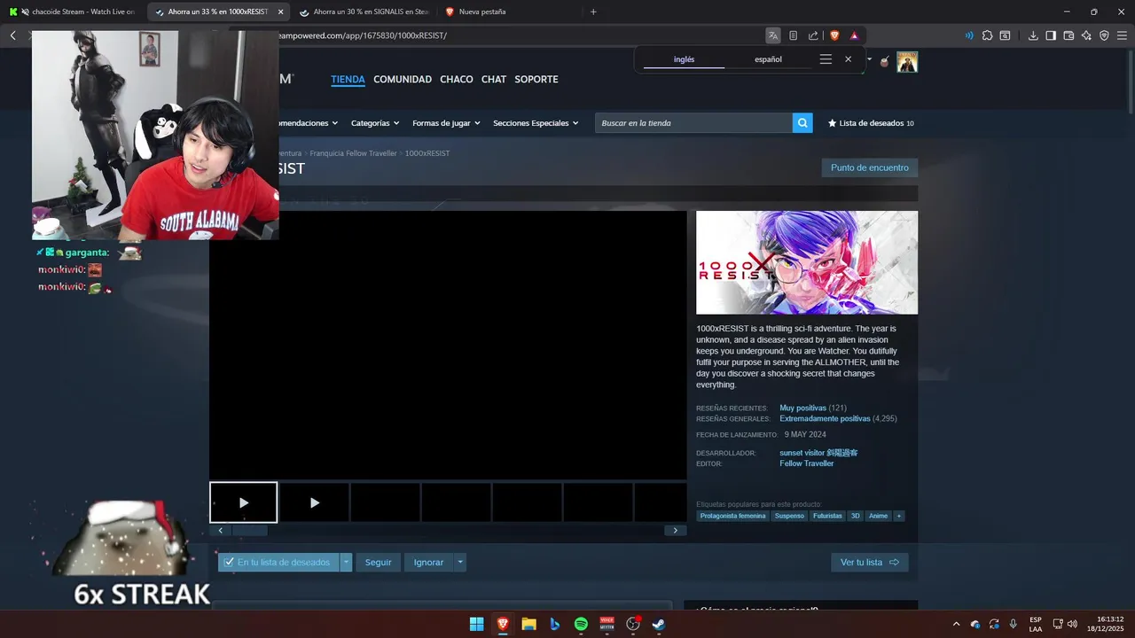Expand the Ignorar dropdown arrow
This screenshot has width=1135, height=638.
(x=459, y=562)
